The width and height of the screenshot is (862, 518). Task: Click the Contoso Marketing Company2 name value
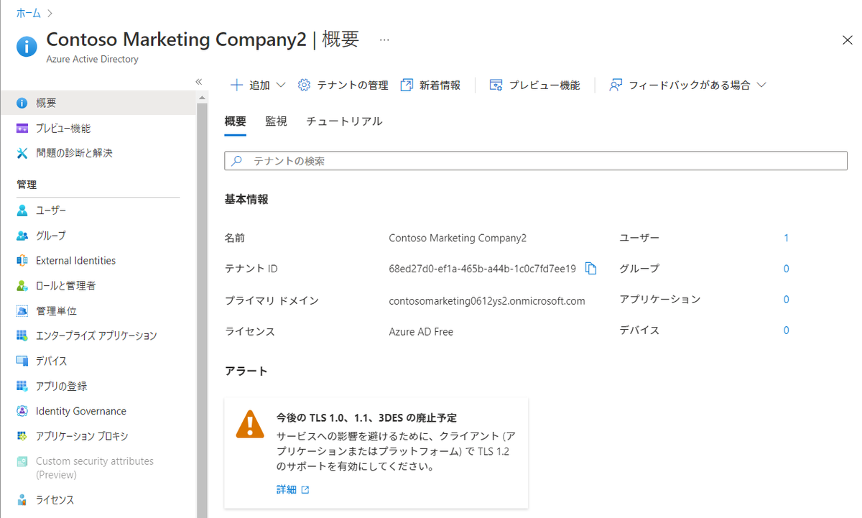pos(458,238)
